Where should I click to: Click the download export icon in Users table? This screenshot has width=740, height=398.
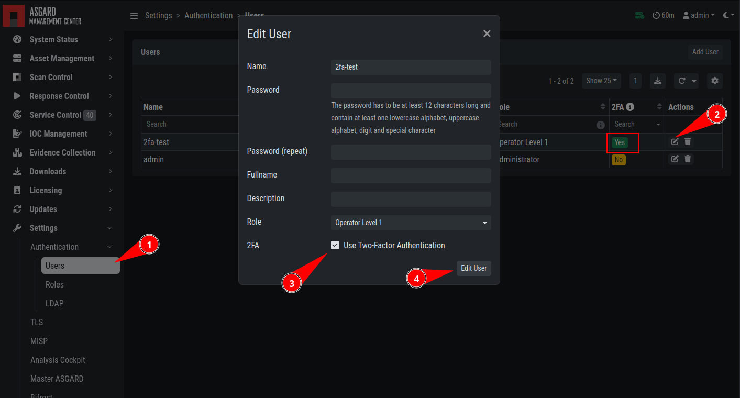pyautogui.click(x=658, y=81)
